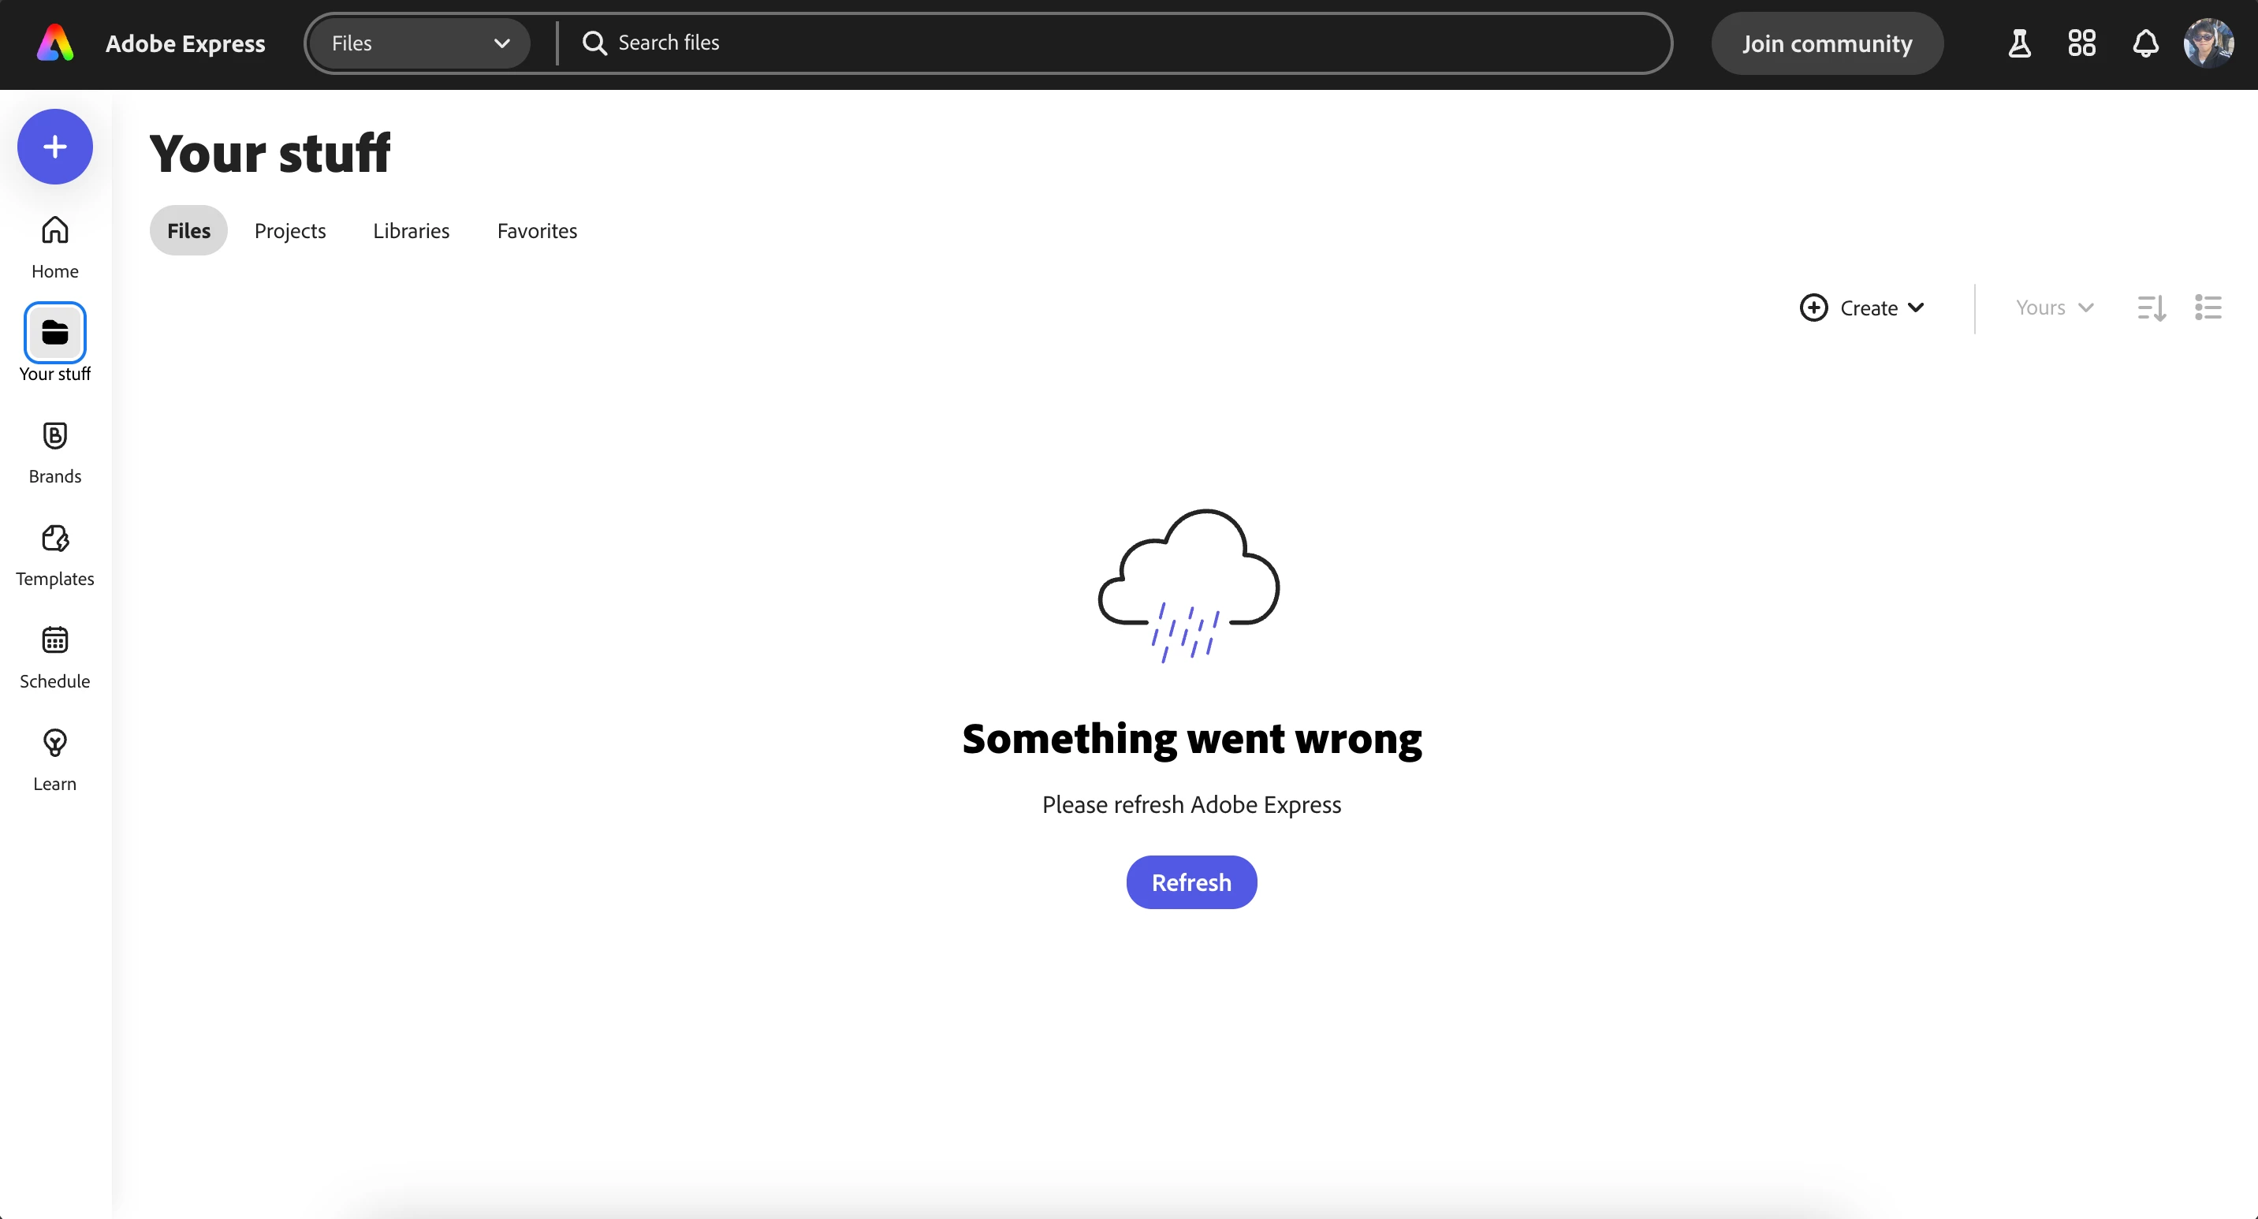
Task: Open the sort order options
Action: point(2151,308)
